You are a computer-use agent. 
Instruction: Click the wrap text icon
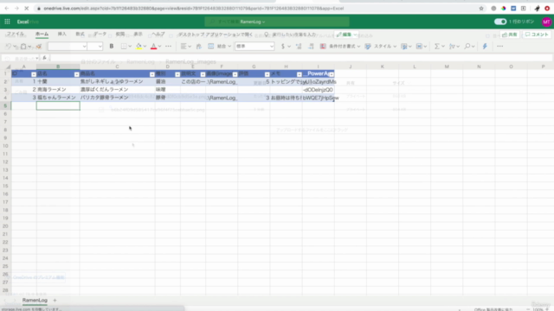(199, 46)
